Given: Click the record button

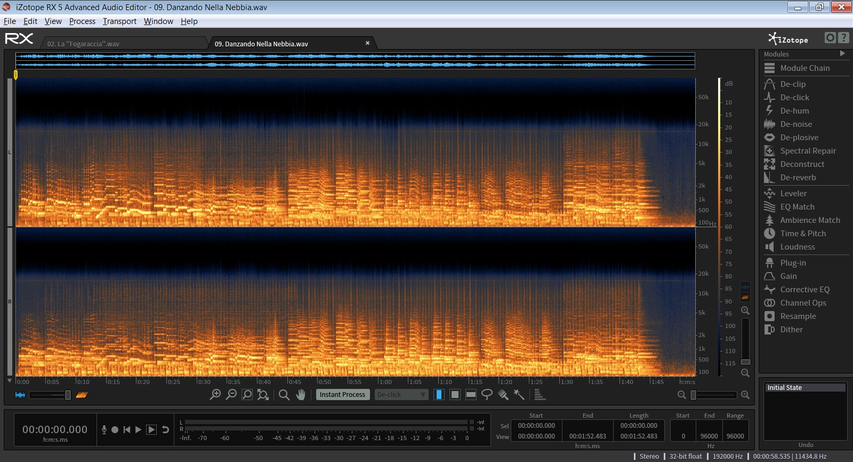Looking at the screenshot, I should pos(115,429).
